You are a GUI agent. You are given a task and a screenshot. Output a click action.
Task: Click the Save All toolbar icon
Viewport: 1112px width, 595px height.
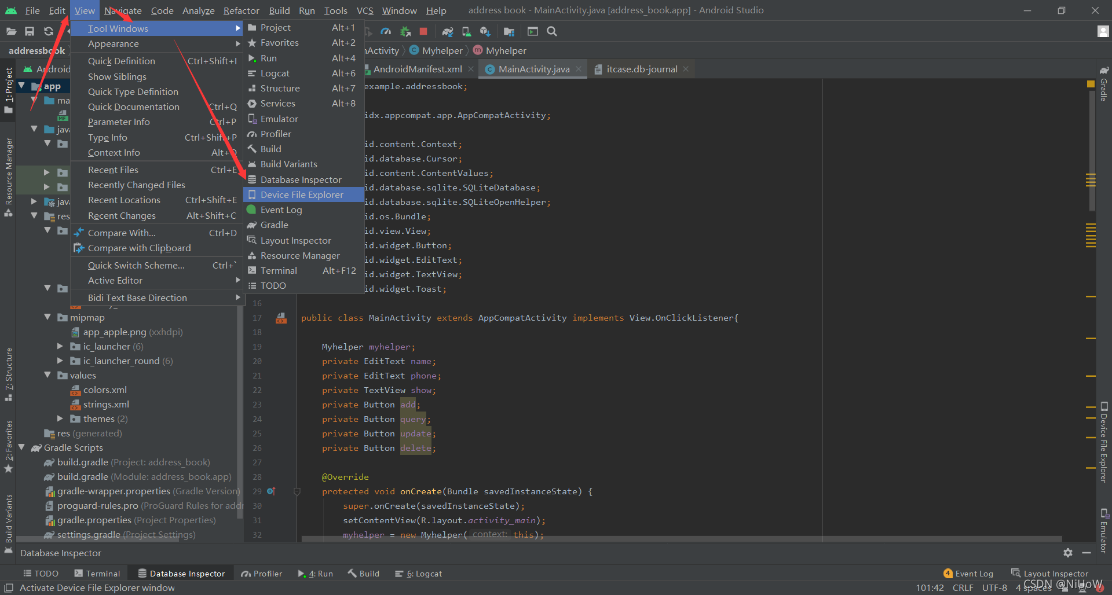point(30,31)
